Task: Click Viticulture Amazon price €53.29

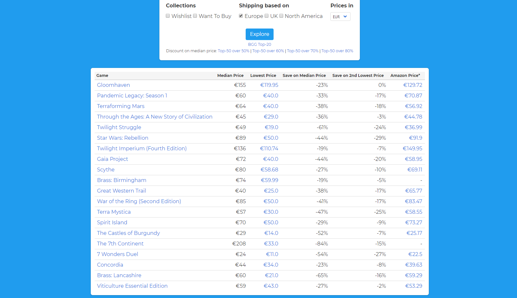Action: pos(414,286)
